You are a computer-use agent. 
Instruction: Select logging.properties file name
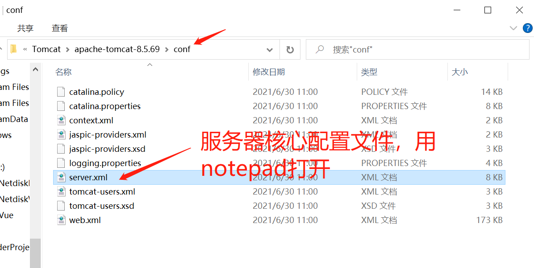(x=105, y=163)
